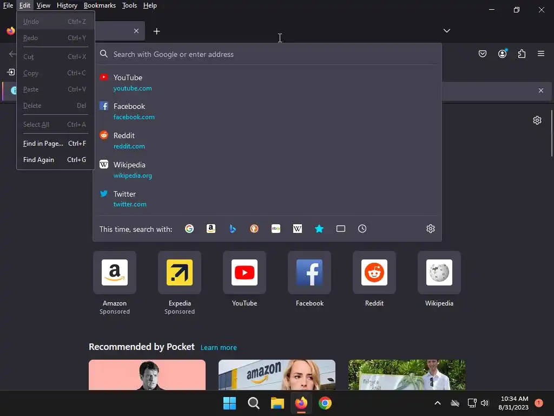Screen dimensions: 554x416
Task: Search this time with Amazon icon
Action: coord(211,229)
